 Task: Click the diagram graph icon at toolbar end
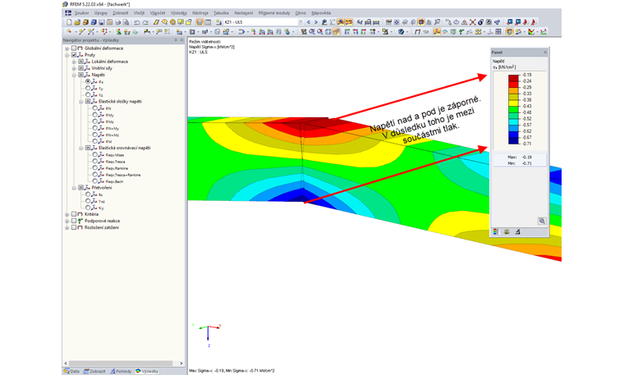pyautogui.click(x=543, y=32)
